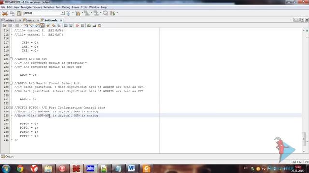Click the last editor toolbar icon
The width and height of the screenshot is (309, 173).
[99, 25]
